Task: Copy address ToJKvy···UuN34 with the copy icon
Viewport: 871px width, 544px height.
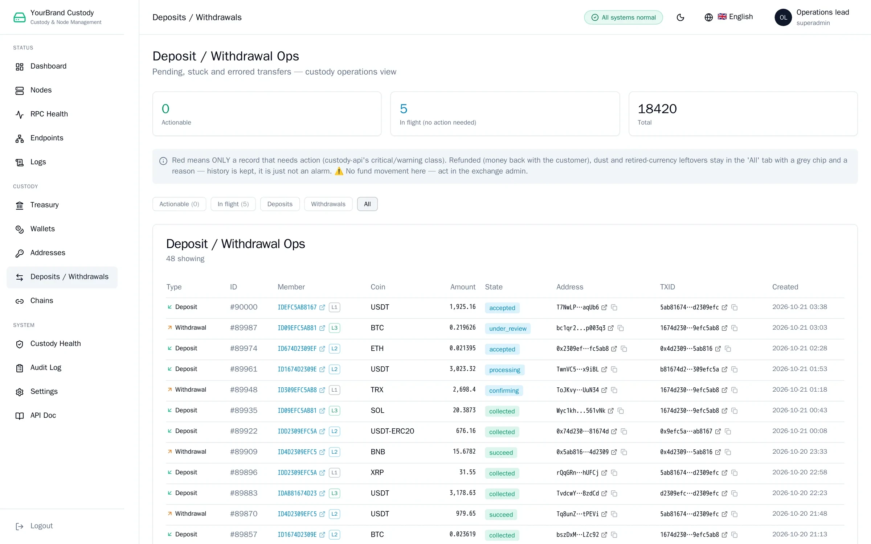Action: (614, 390)
